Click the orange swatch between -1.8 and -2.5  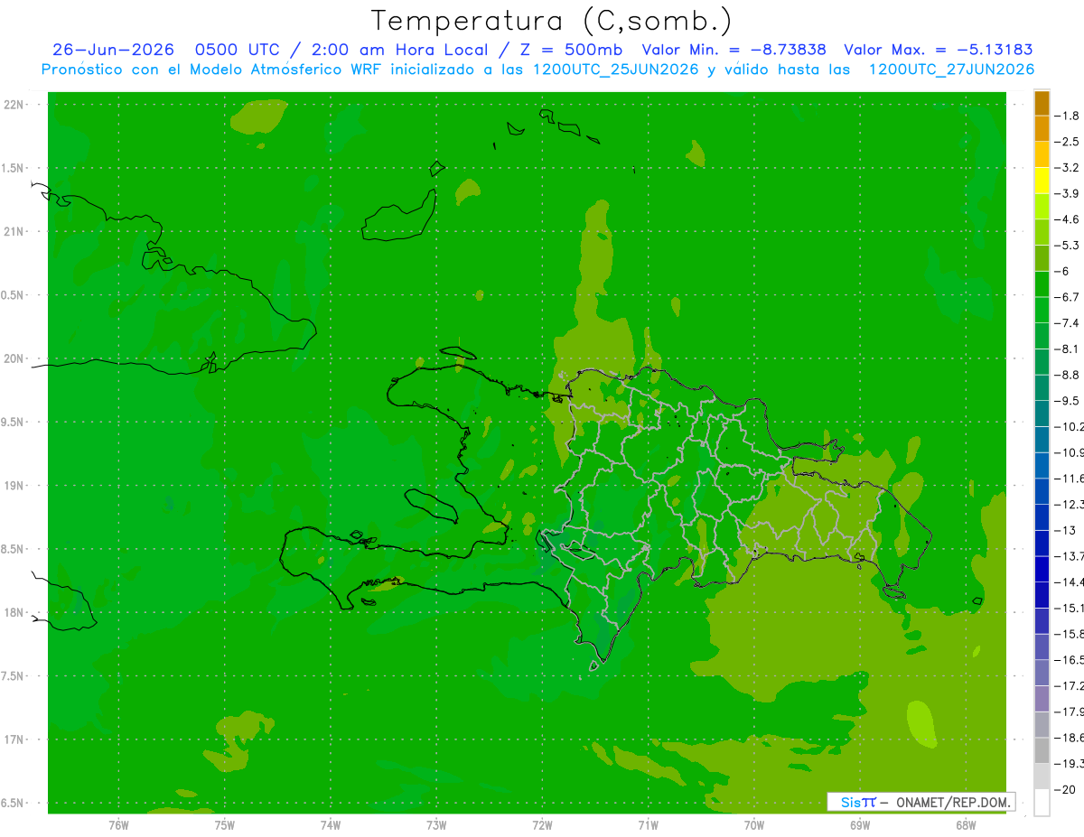[1042, 129]
